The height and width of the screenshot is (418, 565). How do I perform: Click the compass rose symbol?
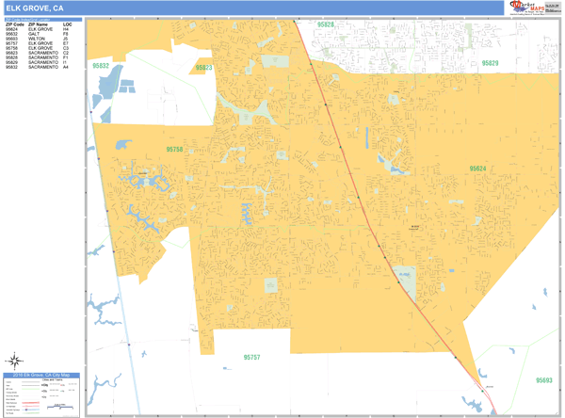click(x=14, y=361)
